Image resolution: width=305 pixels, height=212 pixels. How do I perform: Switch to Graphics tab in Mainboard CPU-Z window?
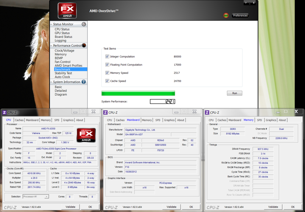tap(169, 120)
